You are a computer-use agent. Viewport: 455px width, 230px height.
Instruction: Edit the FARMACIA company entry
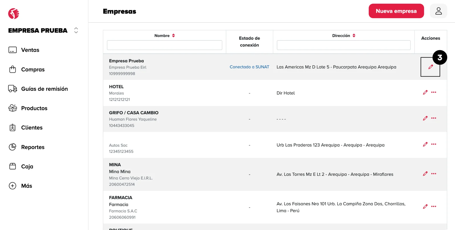point(425,207)
